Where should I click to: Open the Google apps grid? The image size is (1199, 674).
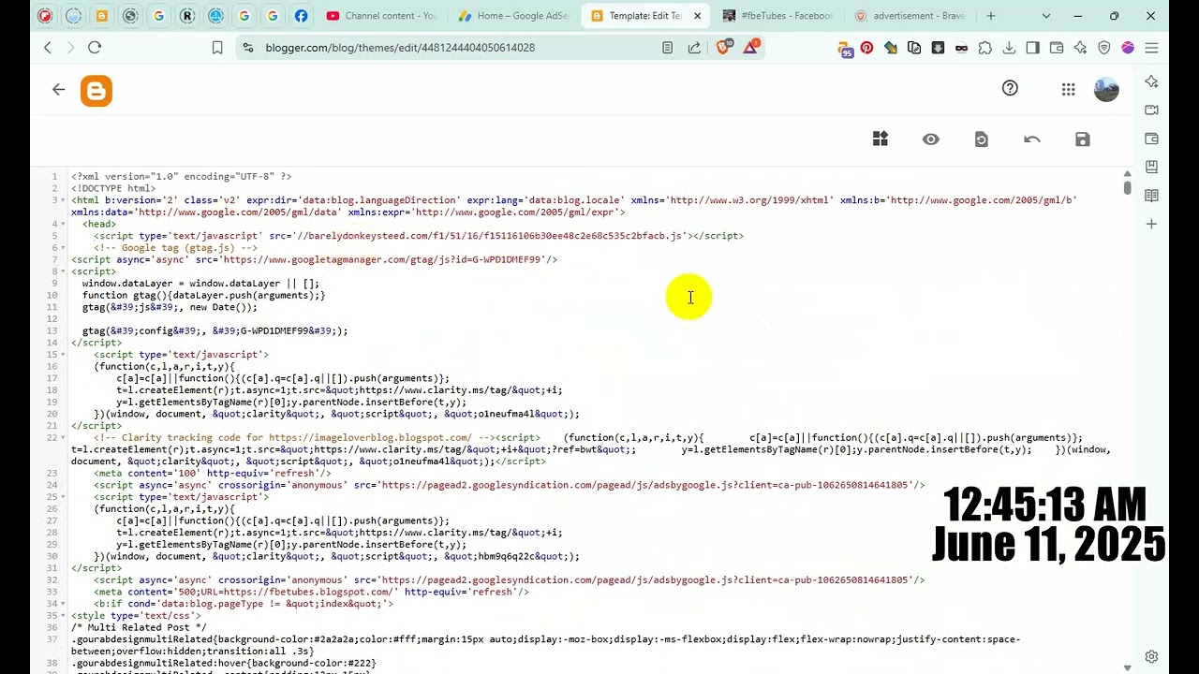1069,89
